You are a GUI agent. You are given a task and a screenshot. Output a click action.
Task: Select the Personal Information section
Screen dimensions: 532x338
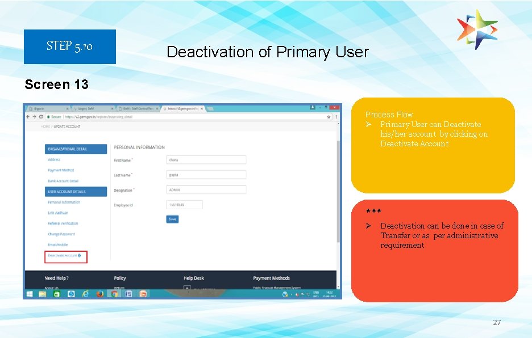[x=64, y=201]
